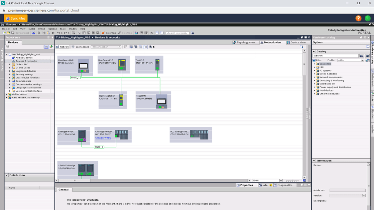The height and width of the screenshot is (210, 374).
Task: Click the Search in project input field
Action: tap(178, 33)
